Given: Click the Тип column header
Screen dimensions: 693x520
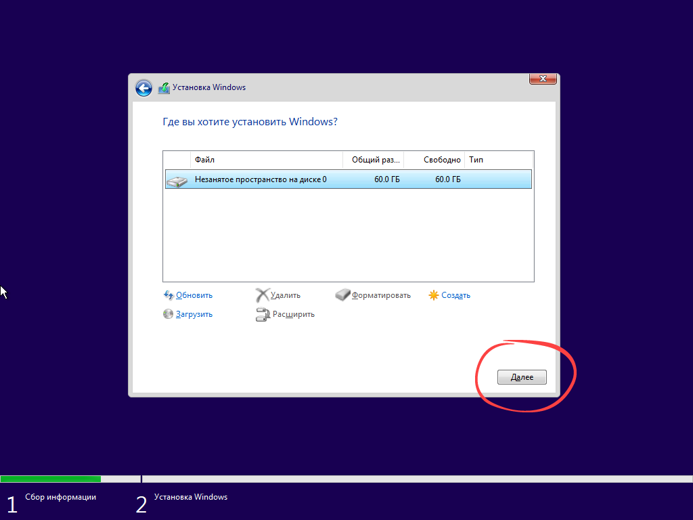Looking at the screenshot, I should [x=476, y=160].
